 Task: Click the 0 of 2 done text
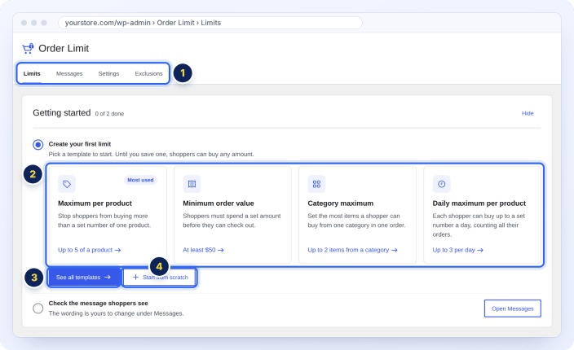(x=109, y=114)
